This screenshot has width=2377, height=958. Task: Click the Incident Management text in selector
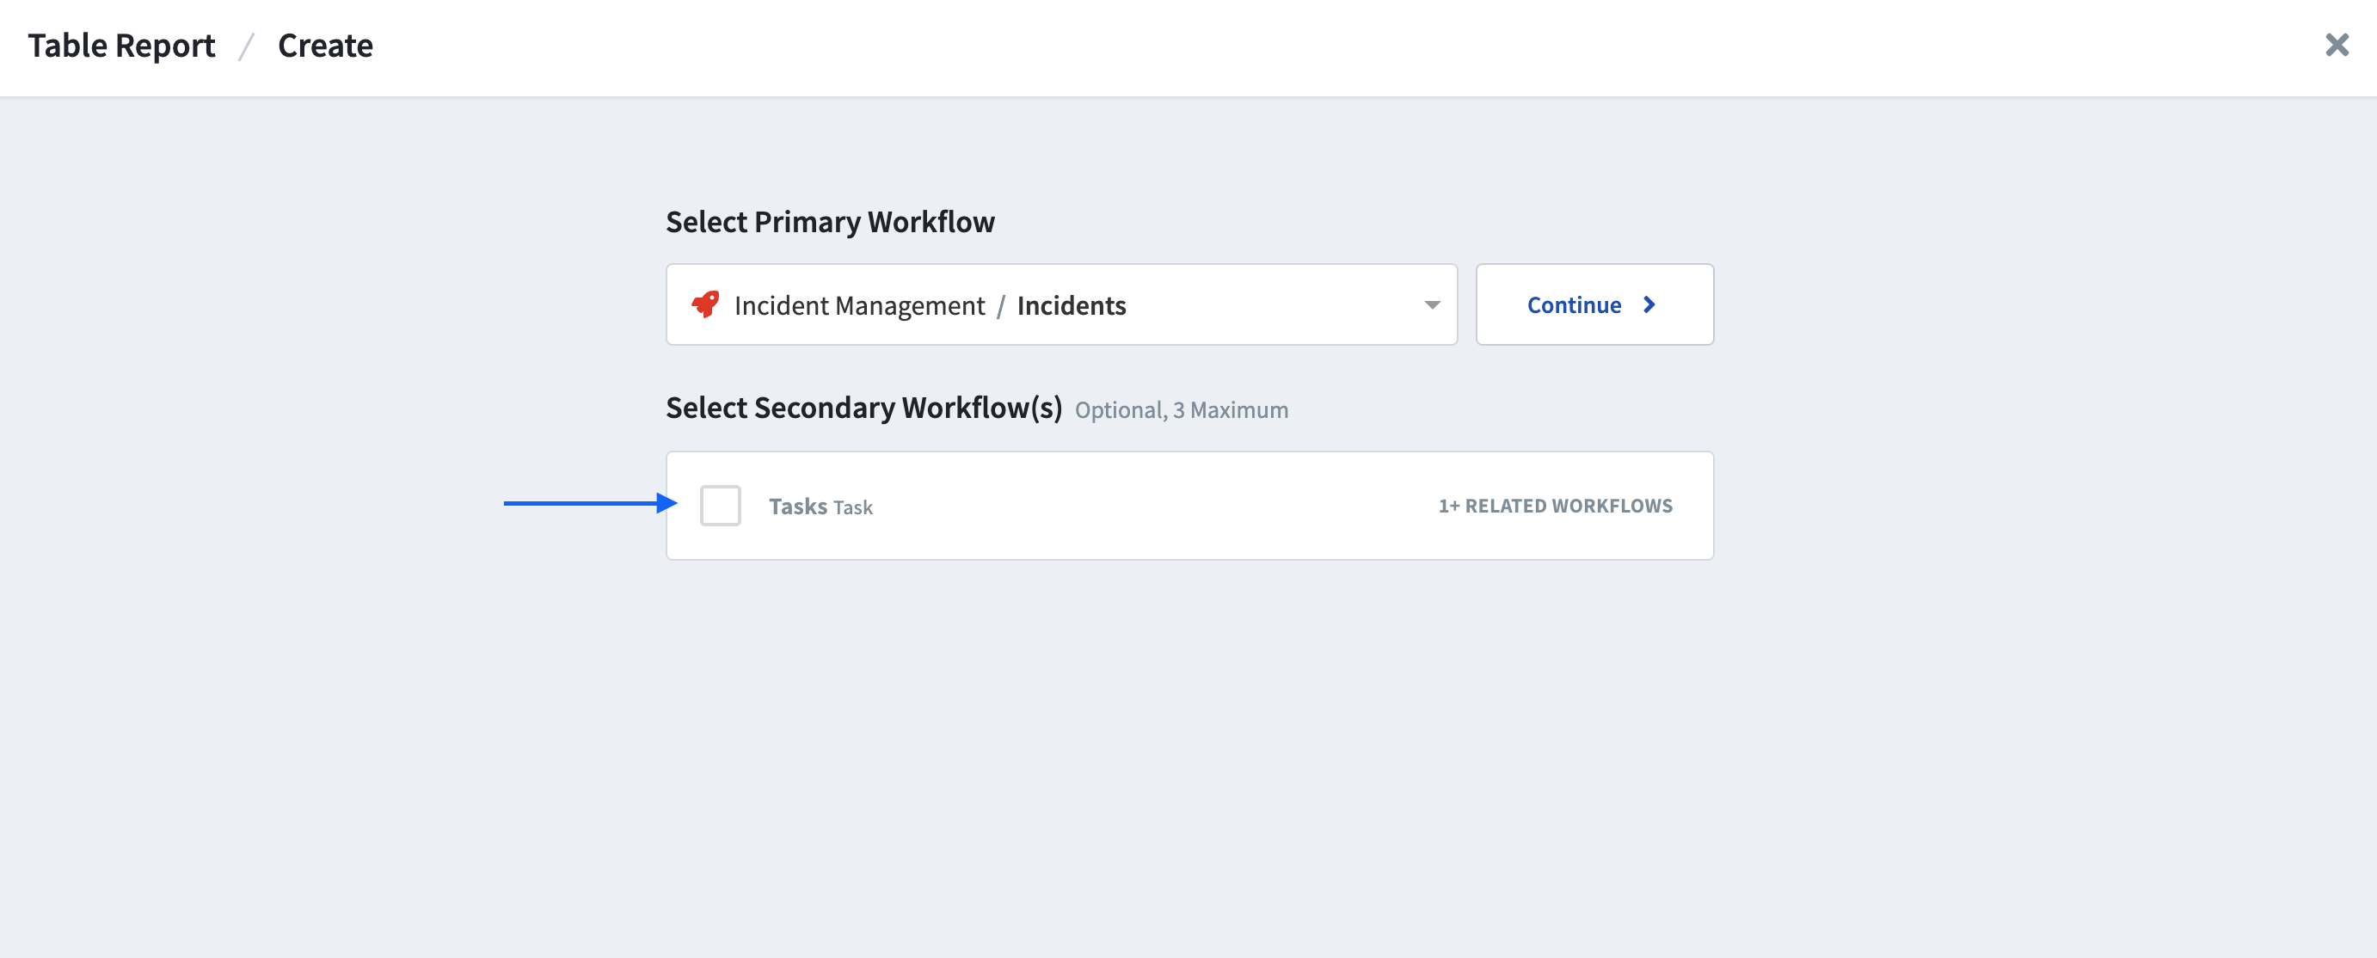pyautogui.click(x=859, y=305)
